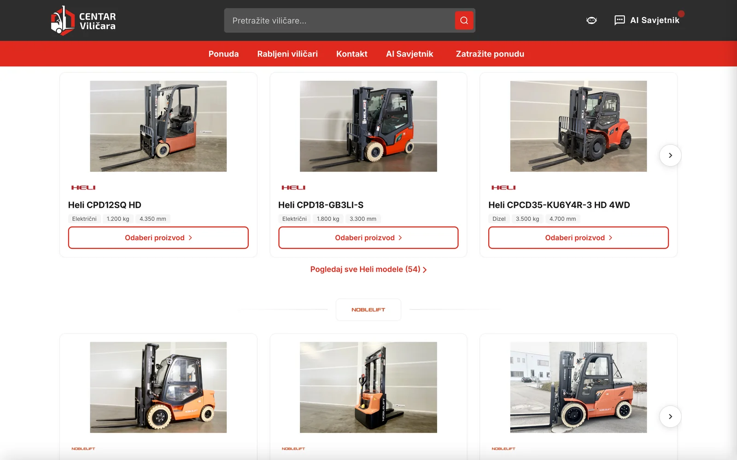Click the Noblelift logo under third Noblelift card
737x460 pixels.
(x=503, y=448)
